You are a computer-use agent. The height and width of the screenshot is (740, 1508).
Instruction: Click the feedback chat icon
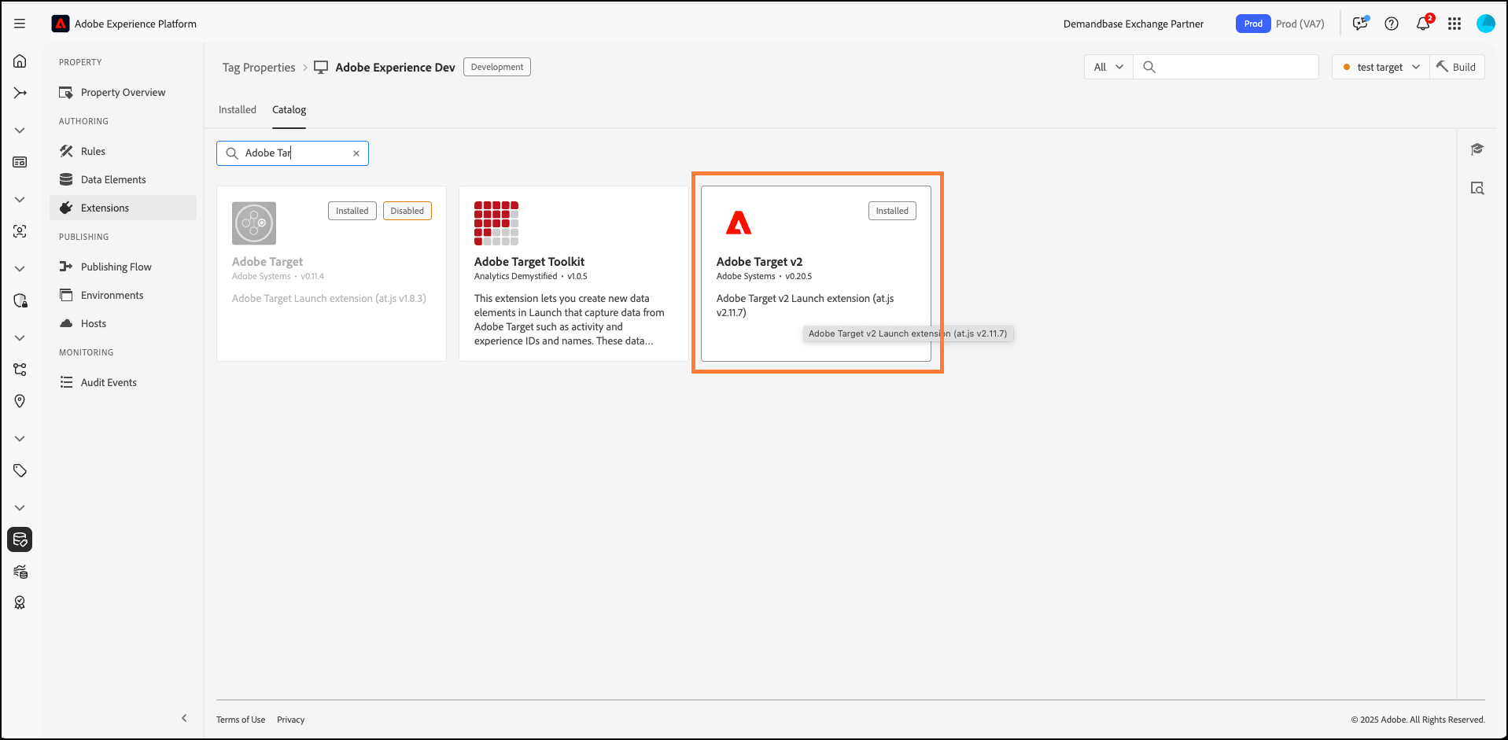(x=1360, y=24)
